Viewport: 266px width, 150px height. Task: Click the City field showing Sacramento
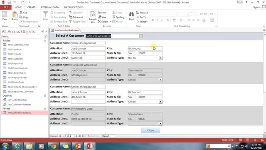(145, 70)
